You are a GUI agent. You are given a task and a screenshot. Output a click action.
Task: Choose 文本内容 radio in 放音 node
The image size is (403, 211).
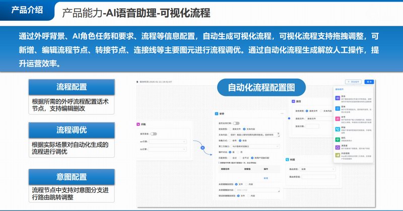pos(322,111)
